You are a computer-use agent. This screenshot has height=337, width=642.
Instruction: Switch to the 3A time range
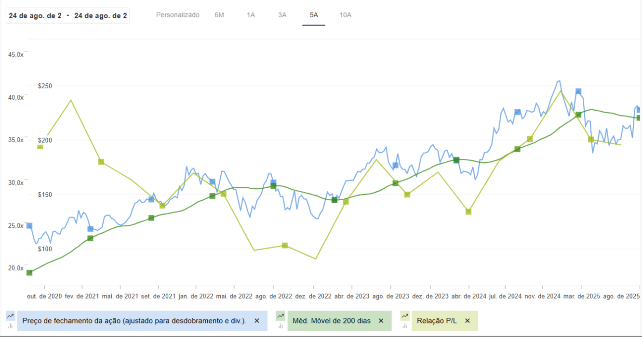coord(282,15)
